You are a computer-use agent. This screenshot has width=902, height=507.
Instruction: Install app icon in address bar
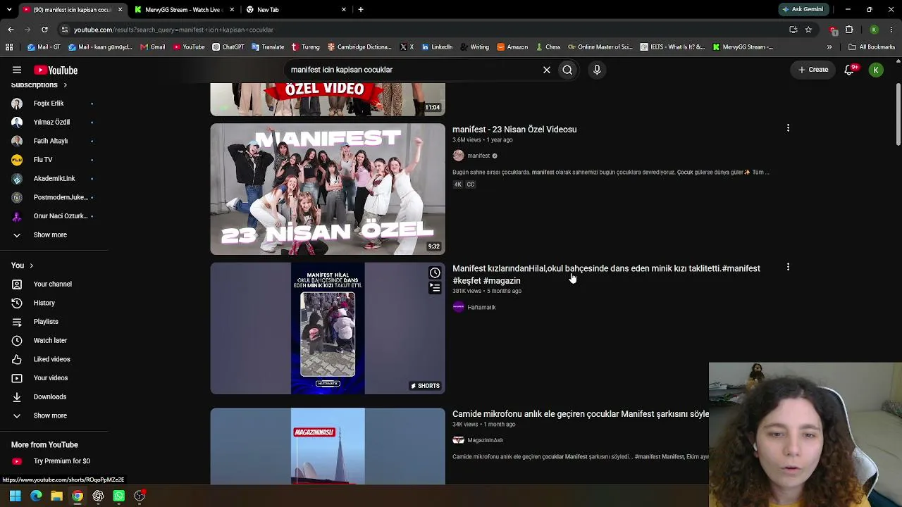[793, 30]
